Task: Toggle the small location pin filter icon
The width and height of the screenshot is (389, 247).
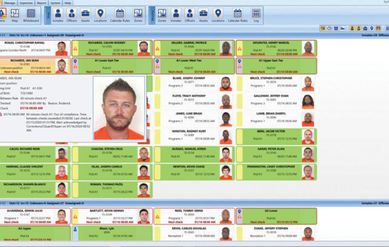Action: (371, 29)
